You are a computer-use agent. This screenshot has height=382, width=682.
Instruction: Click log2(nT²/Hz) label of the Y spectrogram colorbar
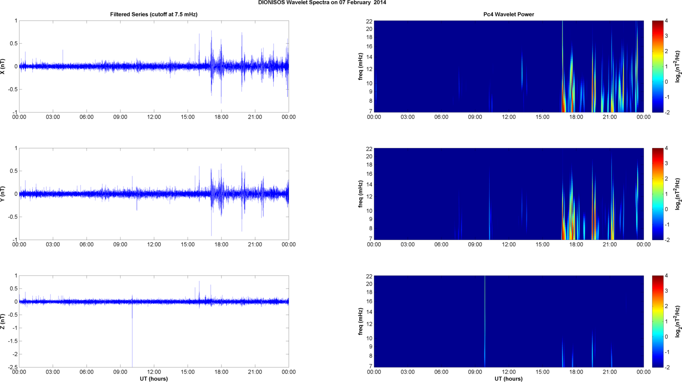(678, 194)
